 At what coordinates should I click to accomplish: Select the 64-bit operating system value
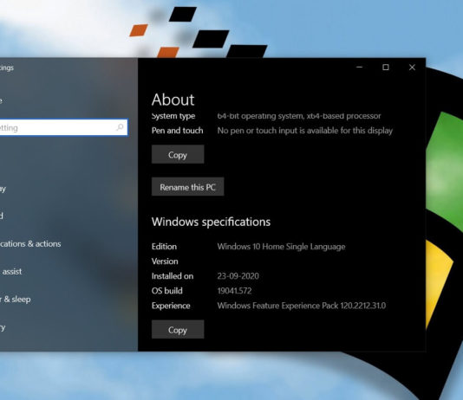(x=299, y=116)
